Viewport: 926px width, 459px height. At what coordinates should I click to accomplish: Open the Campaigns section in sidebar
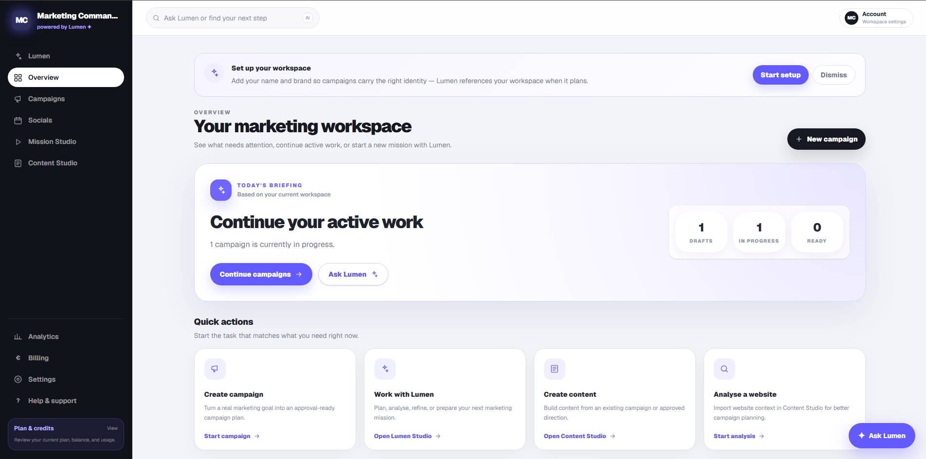(x=66, y=99)
